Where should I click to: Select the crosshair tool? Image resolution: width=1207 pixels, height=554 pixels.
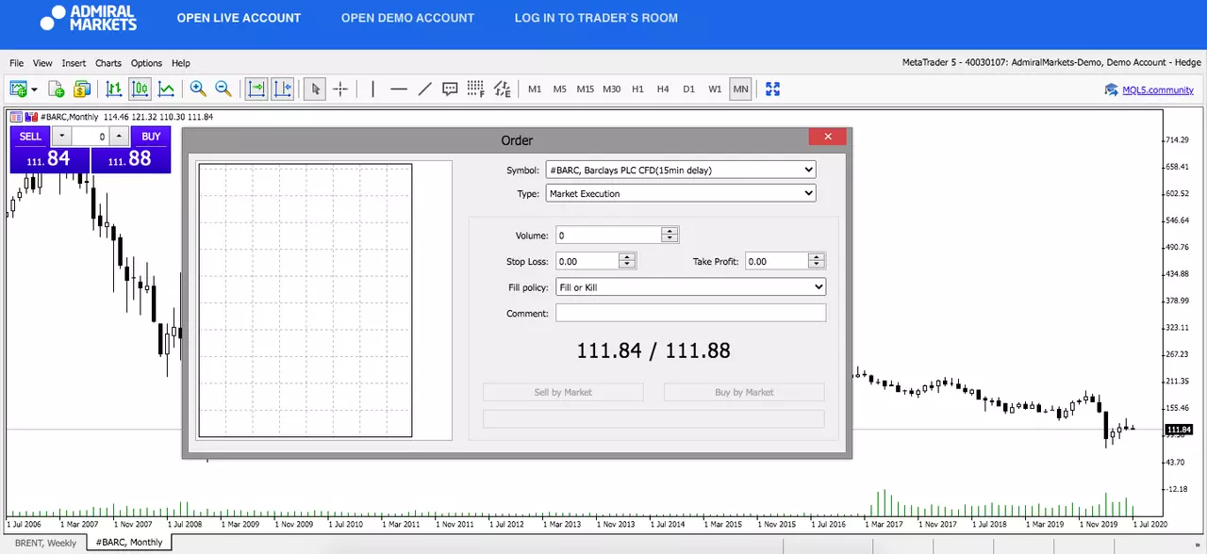click(x=340, y=89)
